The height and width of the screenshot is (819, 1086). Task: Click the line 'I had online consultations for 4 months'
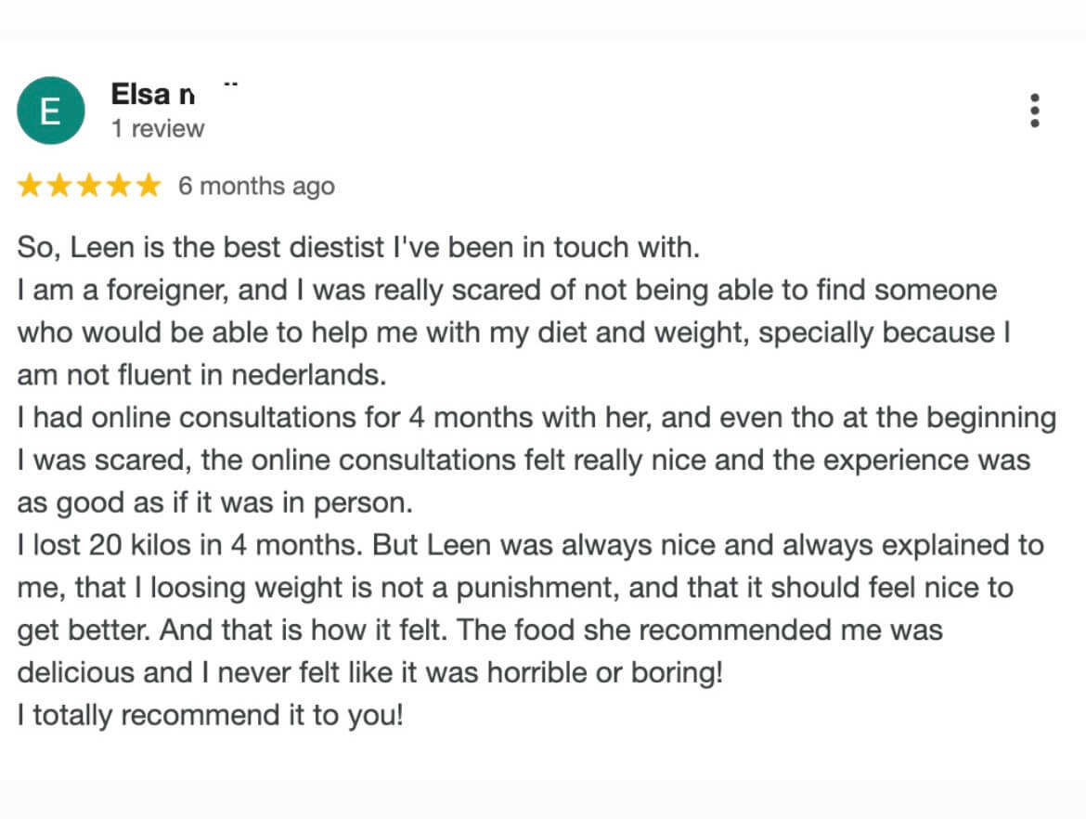coord(537,418)
